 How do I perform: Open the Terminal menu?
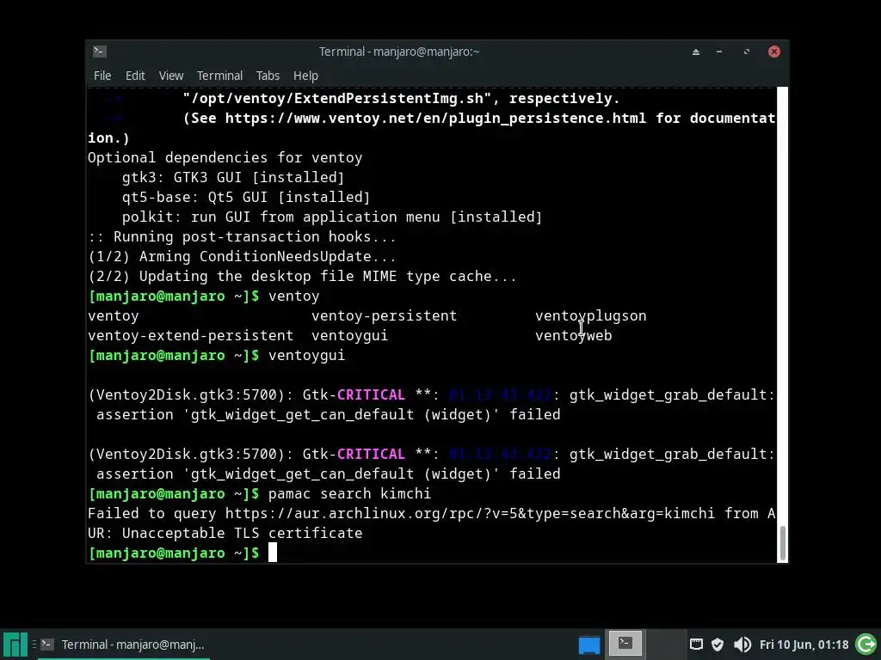click(x=219, y=76)
